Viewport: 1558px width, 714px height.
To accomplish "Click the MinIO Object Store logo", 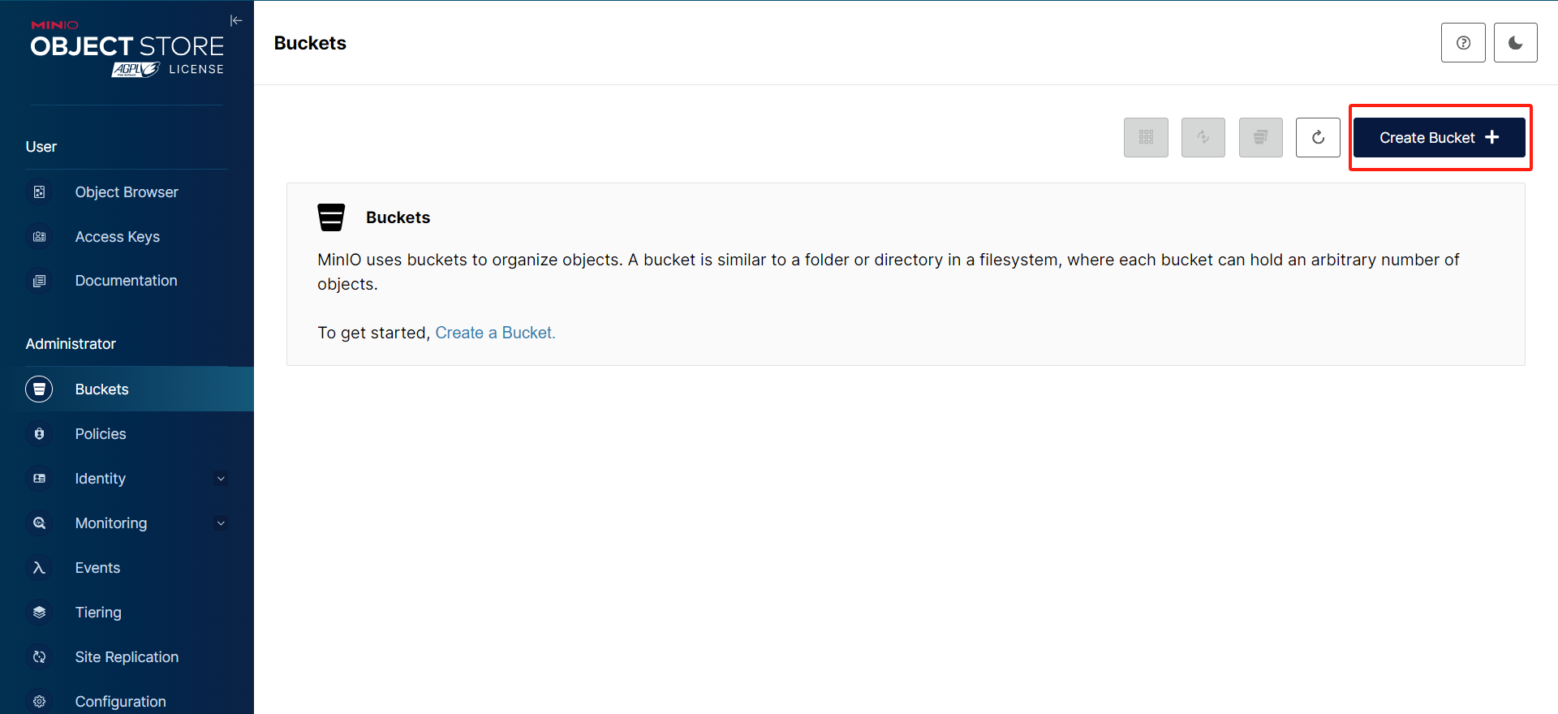I will [127, 49].
